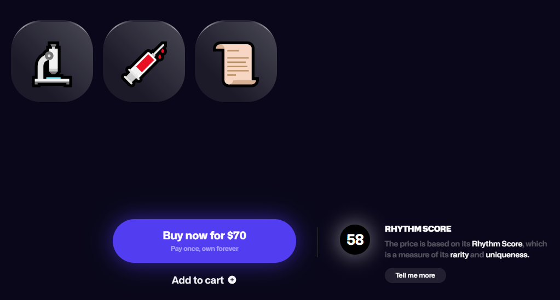The image size is (560, 300).
Task: Click the dimmed word and before uniqueness
Action: pyautogui.click(x=477, y=255)
